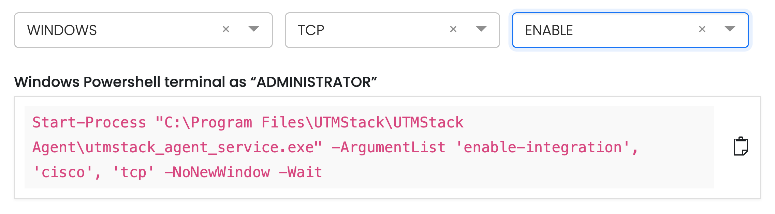This screenshot has width=775, height=214.
Task: Clear the ENABLE action selection
Action: coord(702,29)
